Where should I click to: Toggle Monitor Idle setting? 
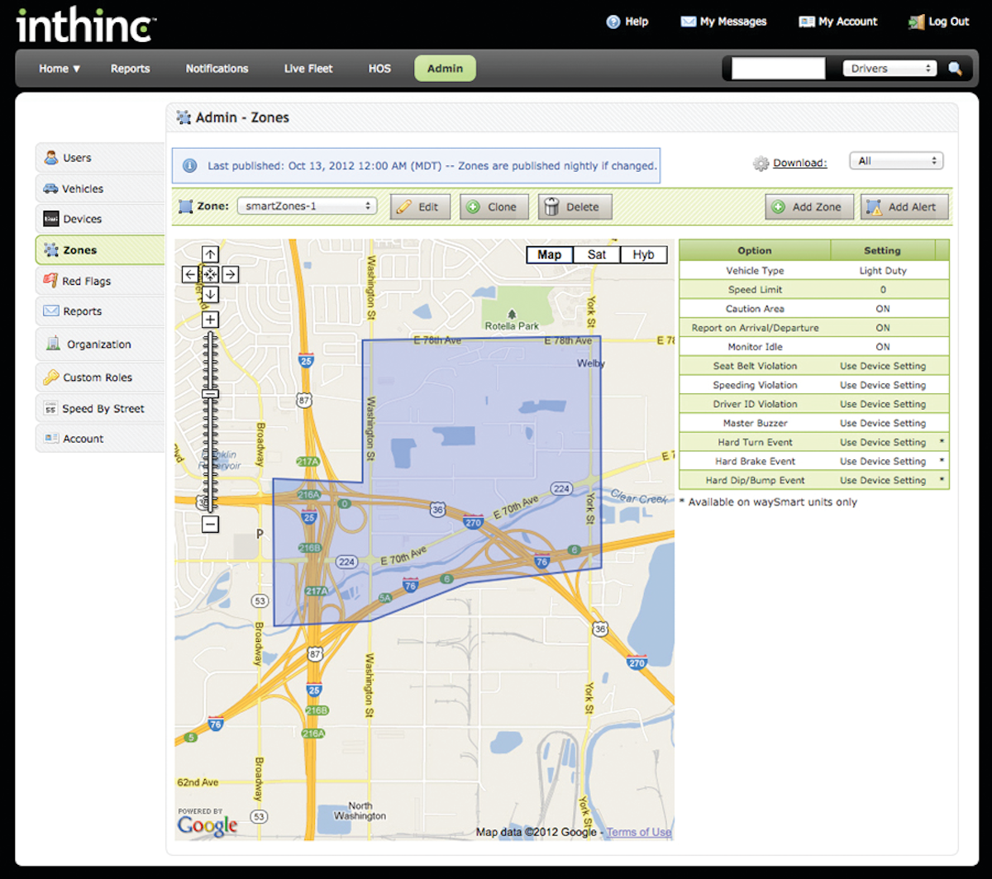point(881,346)
